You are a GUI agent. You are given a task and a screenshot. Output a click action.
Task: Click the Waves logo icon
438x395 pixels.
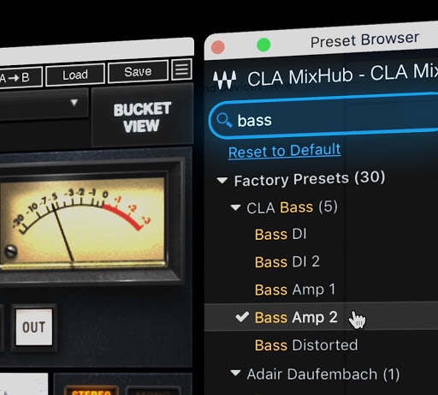pos(225,80)
